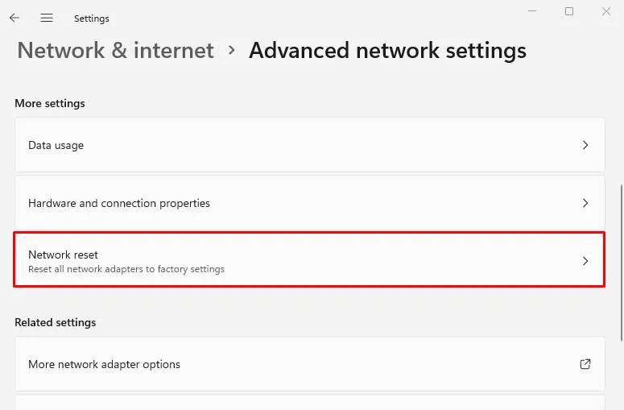Click the Network reset chevron arrow
Image resolution: width=624 pixels, height=410 pixels.
[x=585, y=261]
